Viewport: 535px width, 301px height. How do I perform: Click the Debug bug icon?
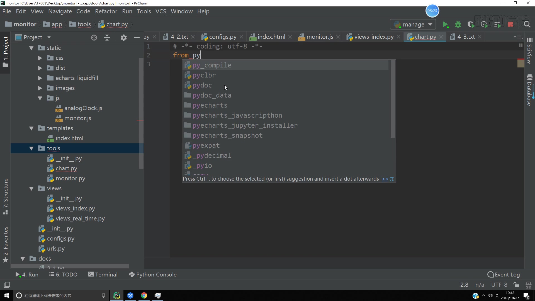pos(458,25)
